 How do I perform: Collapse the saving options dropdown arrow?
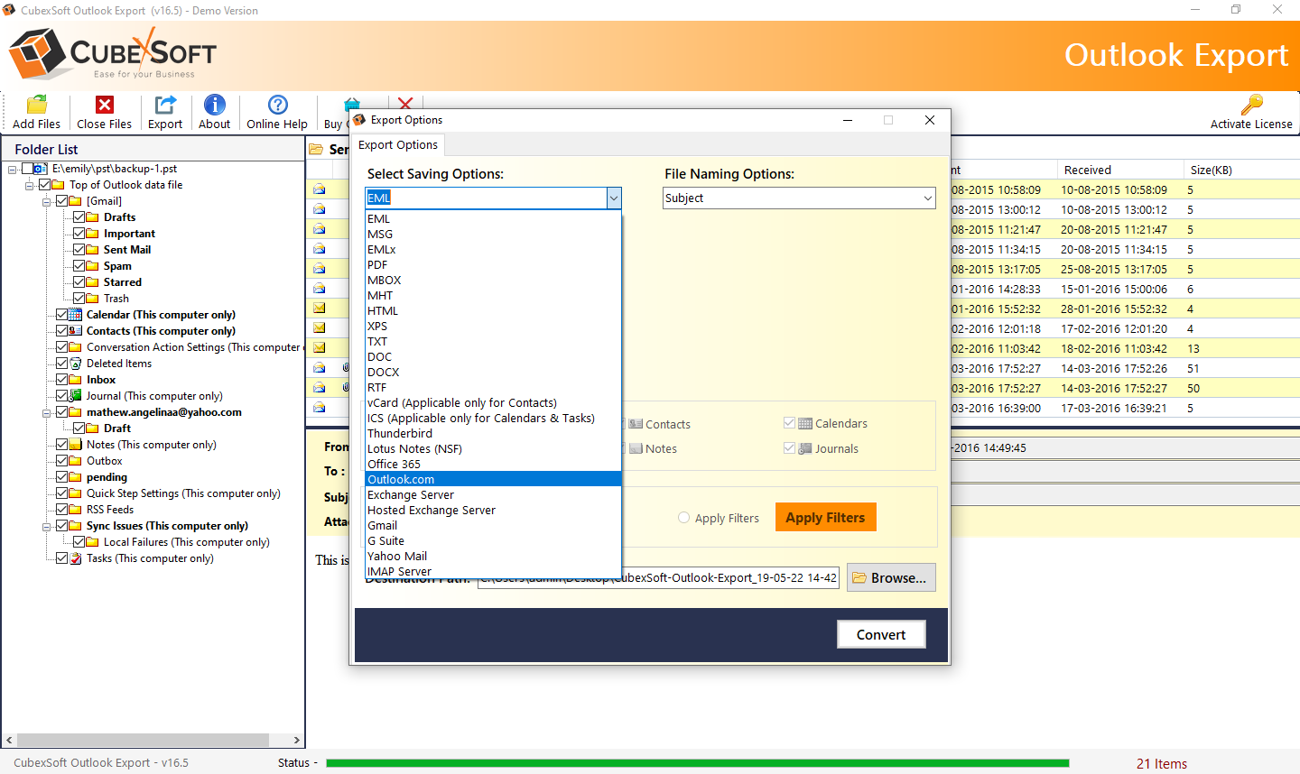coord(613,198)
